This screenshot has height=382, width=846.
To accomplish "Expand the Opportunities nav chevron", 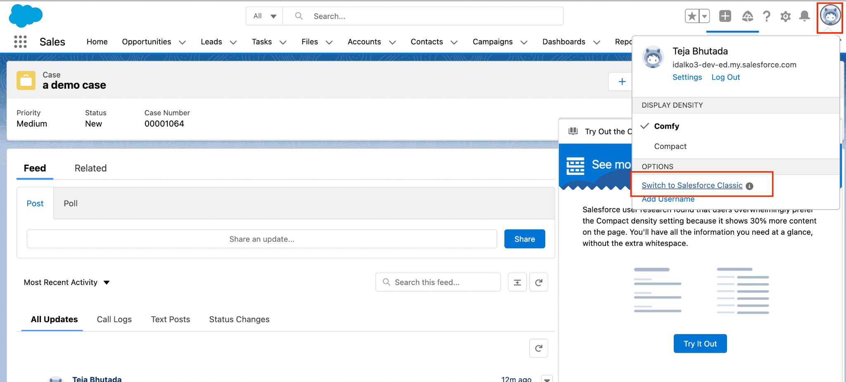I will [182, 42].
